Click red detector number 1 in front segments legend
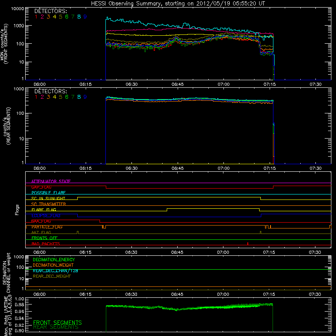This screenshot has height=336, width=336. [36, 17]
